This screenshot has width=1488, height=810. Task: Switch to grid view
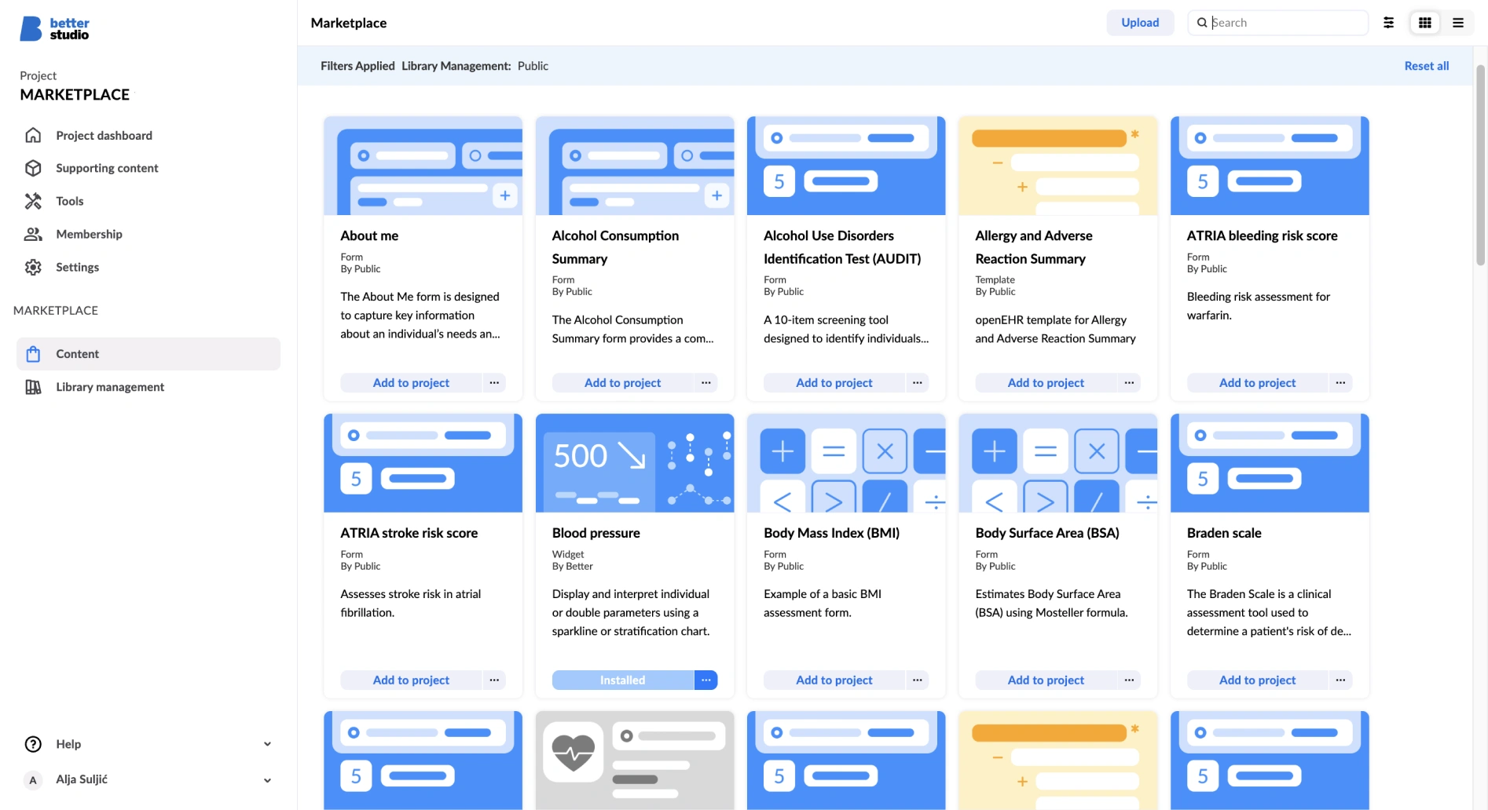click(1424, 23)
